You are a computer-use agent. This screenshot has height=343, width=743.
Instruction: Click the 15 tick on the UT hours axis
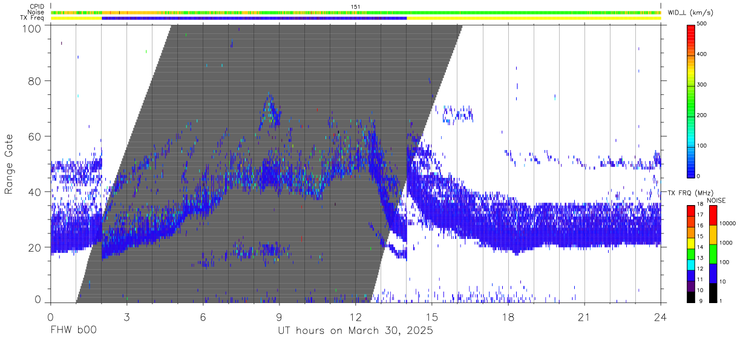(432, 317)
